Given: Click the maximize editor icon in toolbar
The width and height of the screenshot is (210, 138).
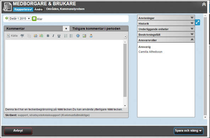Looking at the screenshot, I should click(x=78, y=36).
